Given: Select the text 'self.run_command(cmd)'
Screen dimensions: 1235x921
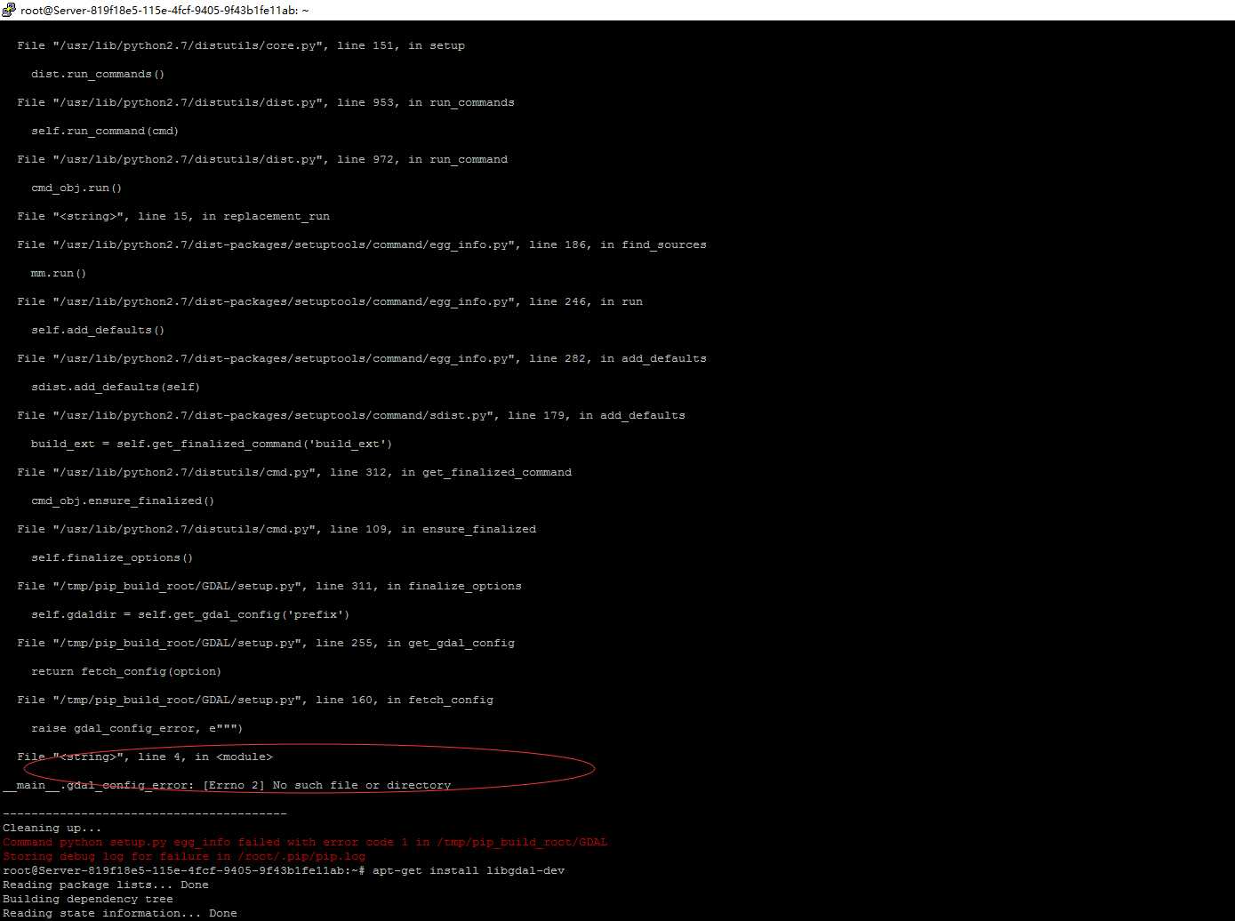Looking at the screenshot, I should pos(105,131).
